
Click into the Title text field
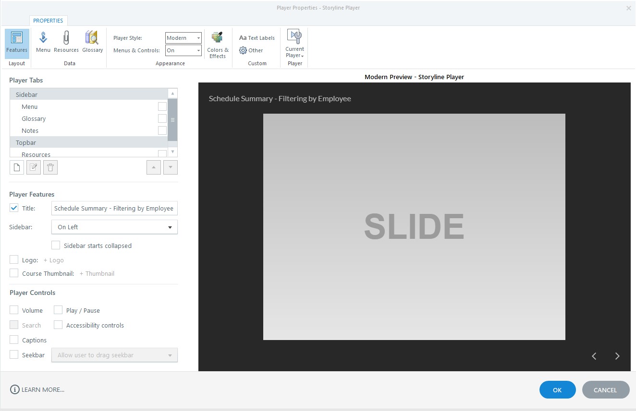coord(114,209)
